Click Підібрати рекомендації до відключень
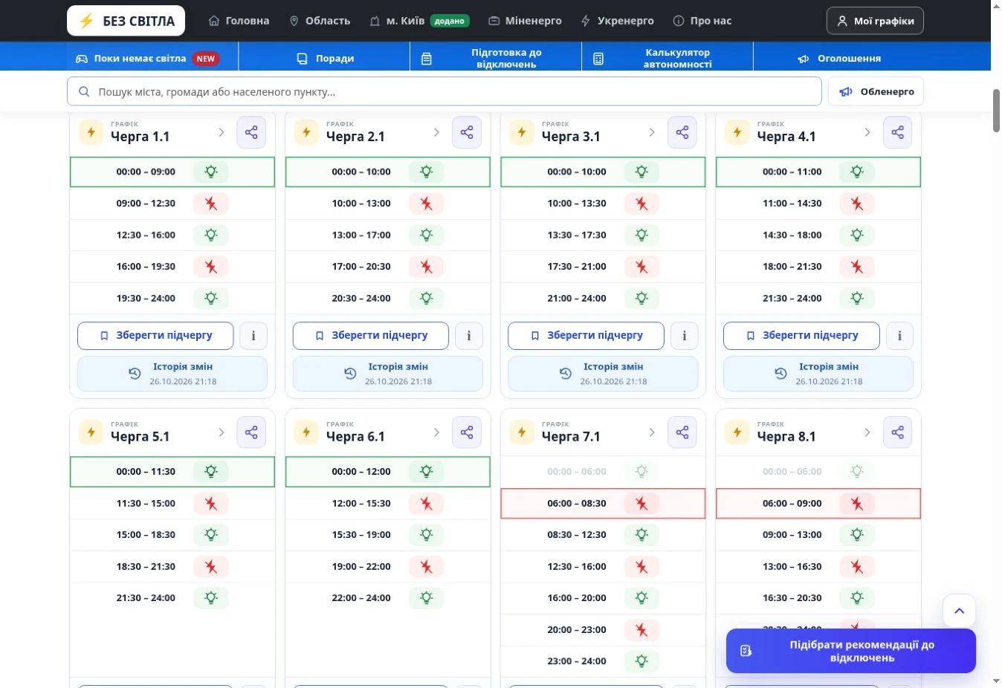Viewport: 1002px width, 688px height. point(851,651)
